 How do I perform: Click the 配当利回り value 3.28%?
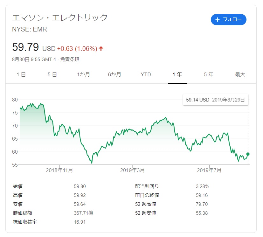coord(203,186)
